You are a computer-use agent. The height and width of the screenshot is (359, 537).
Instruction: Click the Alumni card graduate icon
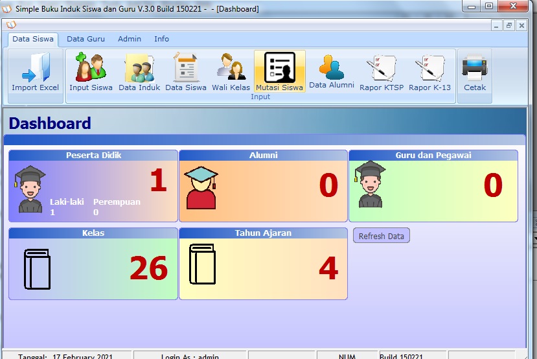pos(201,188)
